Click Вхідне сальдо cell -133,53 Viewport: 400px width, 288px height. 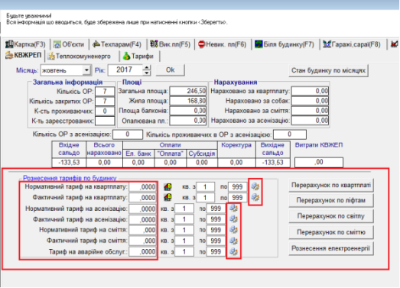coord(69,163)
